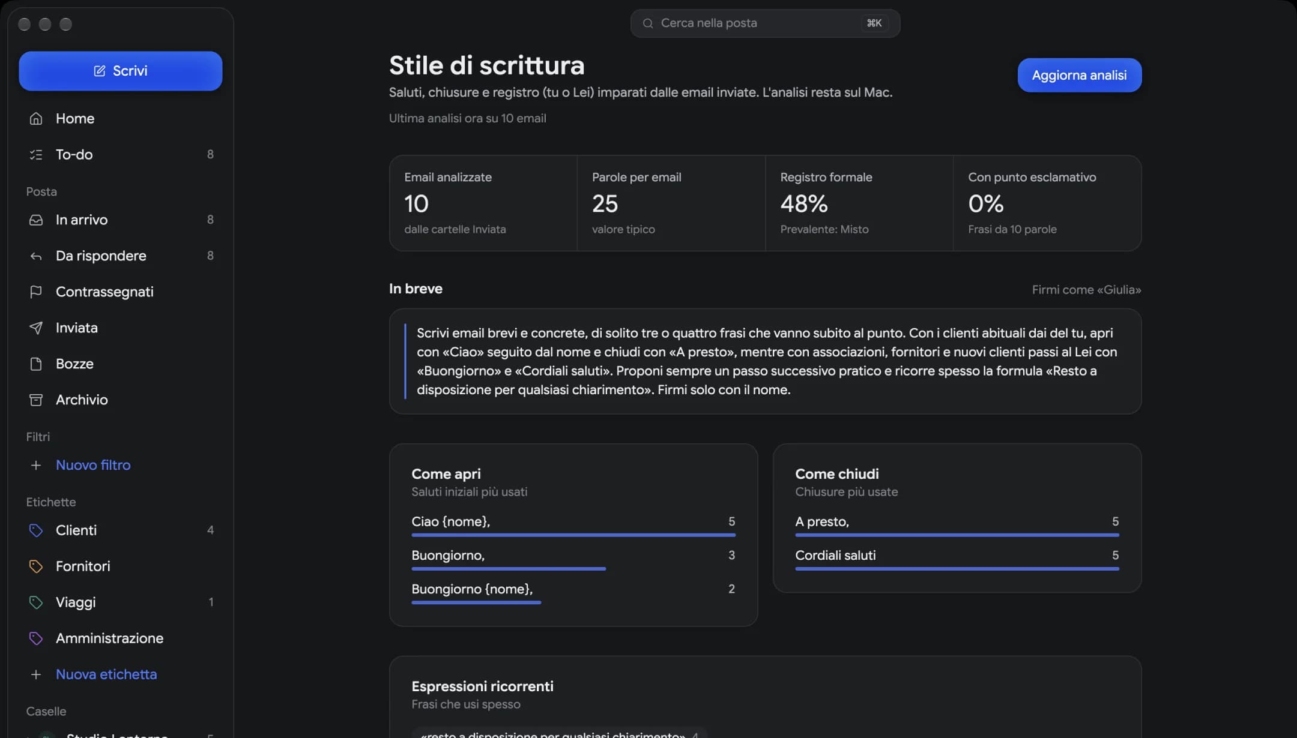Select the Clienti label
The height and width of the screenshot is (738, 1297).
(x=121, y=530)
